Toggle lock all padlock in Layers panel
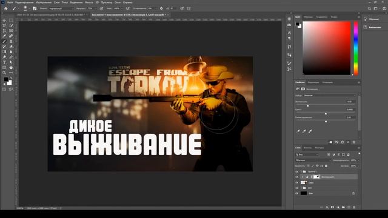This screenshot has height=218, width=388. 326,166
